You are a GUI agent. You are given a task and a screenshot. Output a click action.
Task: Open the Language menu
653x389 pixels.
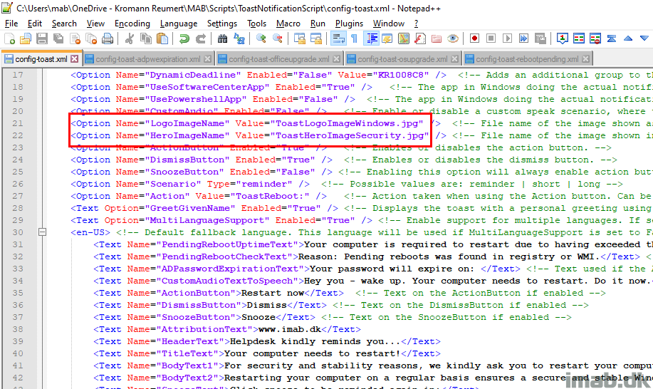179,24
